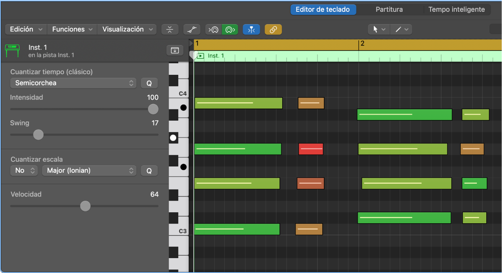Select the Pointer tool arrow icon
The image size is (502, 273).
(x=375, y=29)
